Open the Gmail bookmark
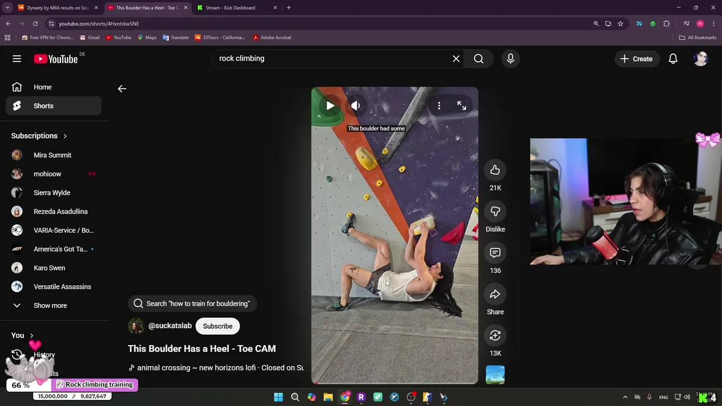 [x=90, y=37]
